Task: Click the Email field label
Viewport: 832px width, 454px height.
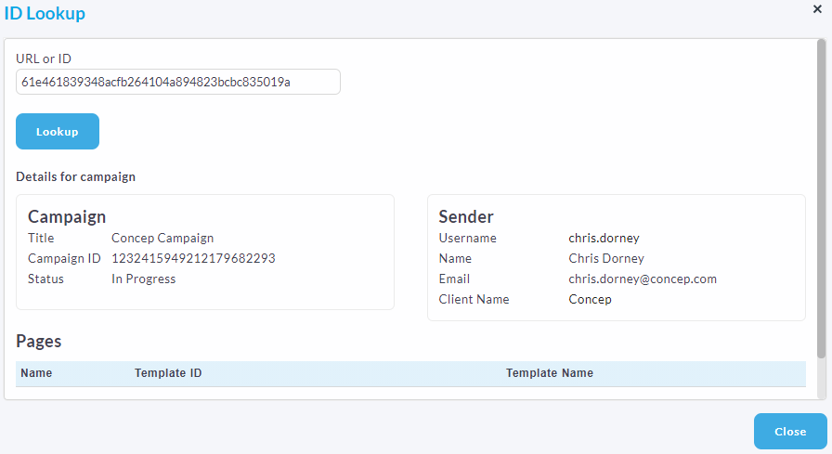Action: (x=454, y=279)
